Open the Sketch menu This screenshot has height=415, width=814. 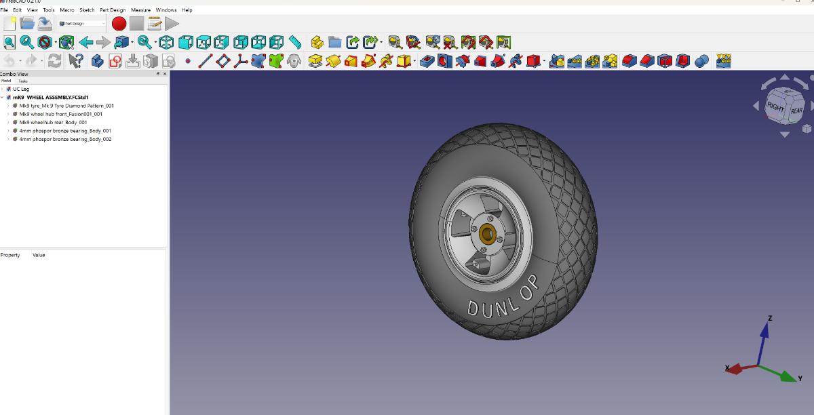[x=87, y=10]
